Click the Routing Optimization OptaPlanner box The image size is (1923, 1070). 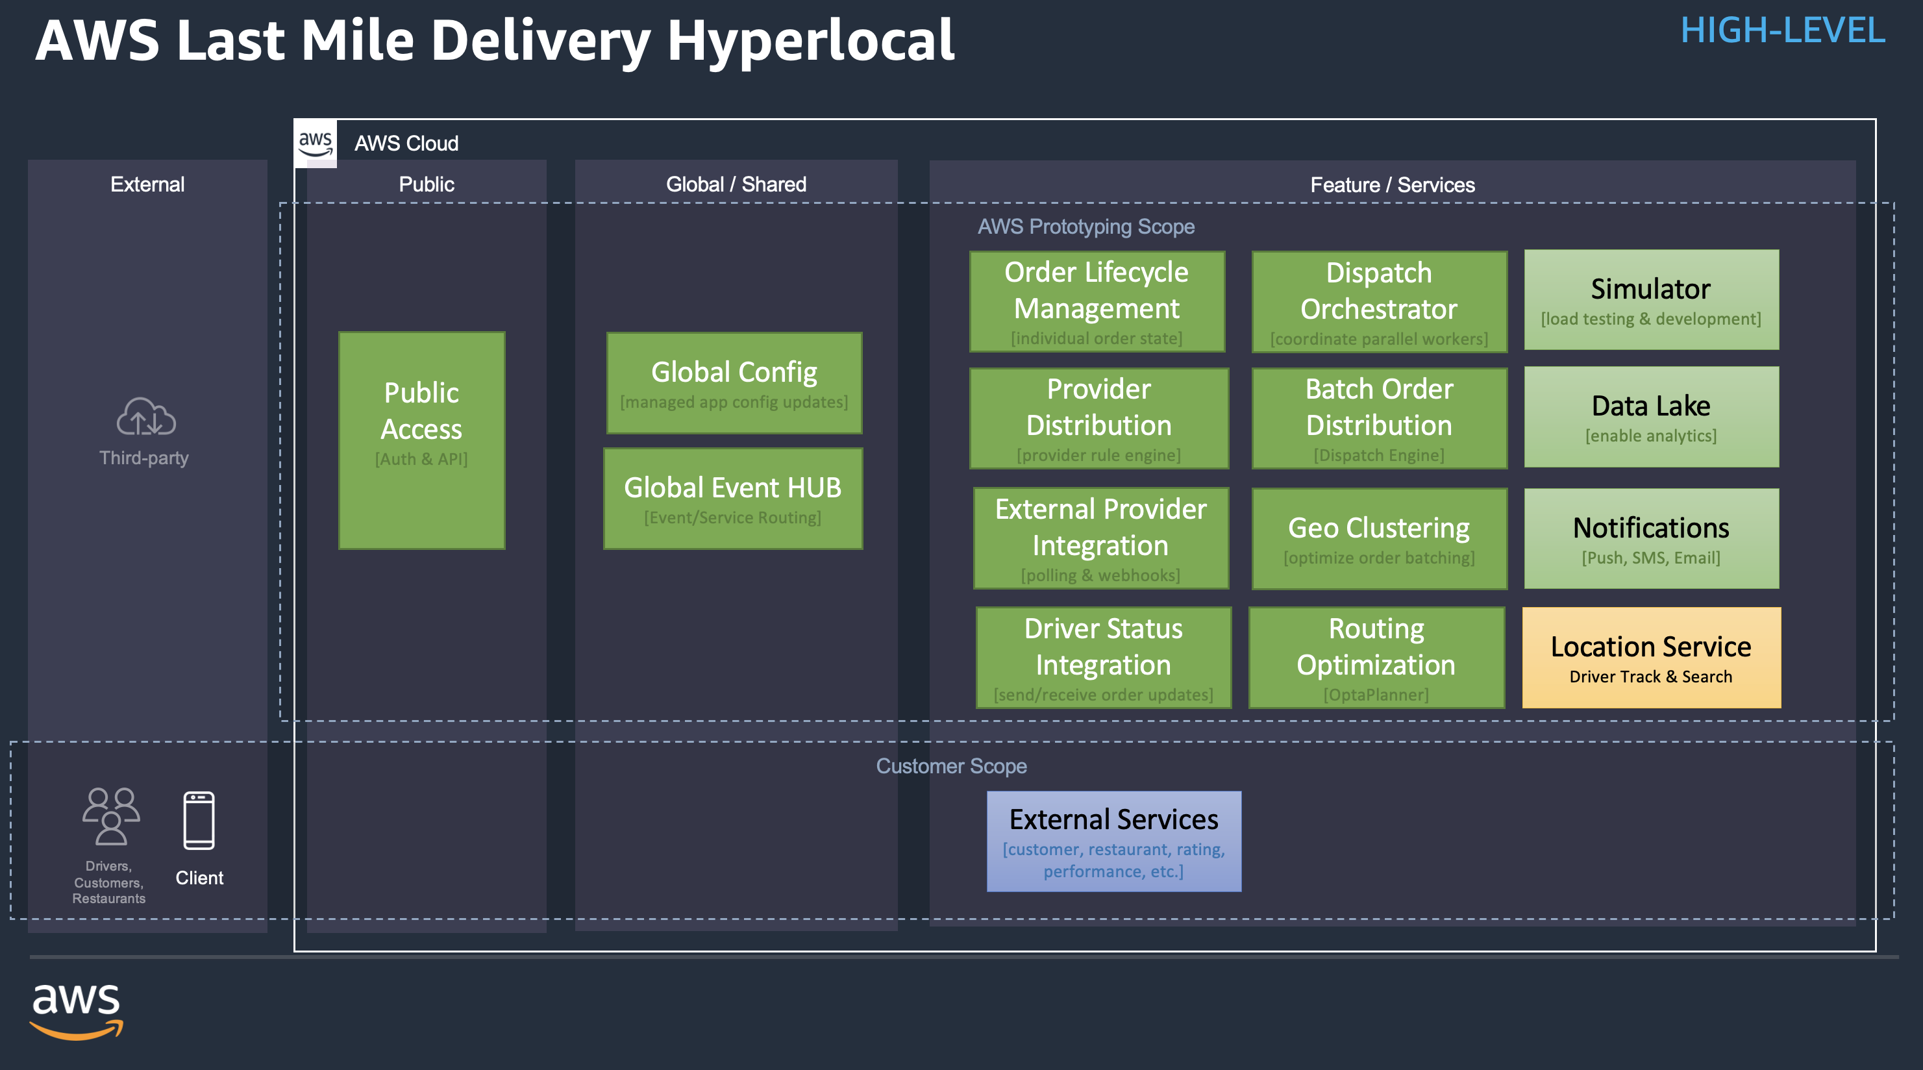click(1376, 657)
